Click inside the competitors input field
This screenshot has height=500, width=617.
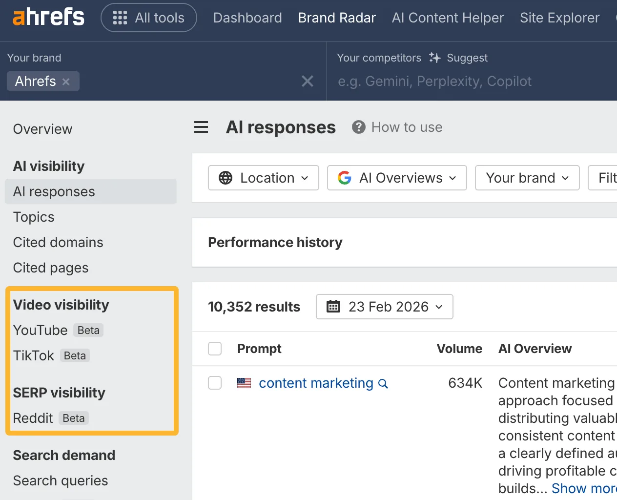click(x=434, y=81)
